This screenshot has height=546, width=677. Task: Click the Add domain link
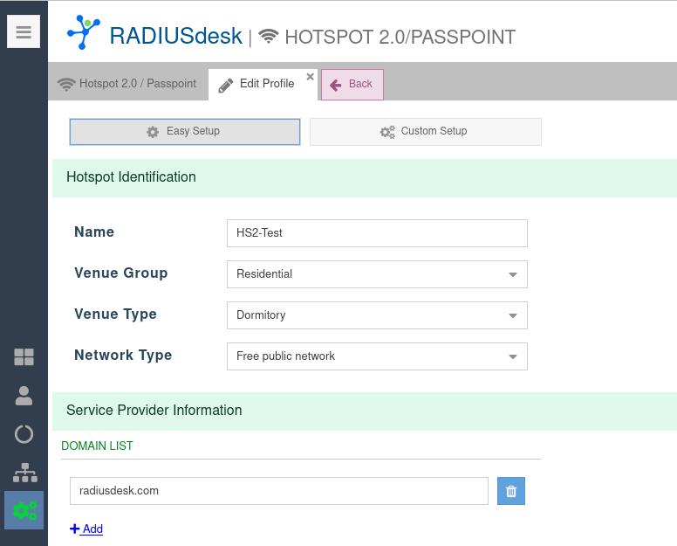point(87,529)
